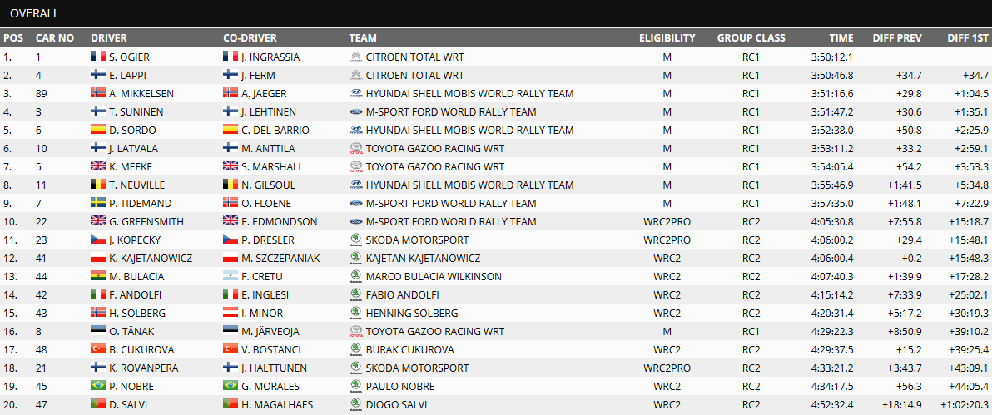This screenshot has height=415, width=992.
Task: Click the Estonian flag beside O. Tänak
Action: 98,332
